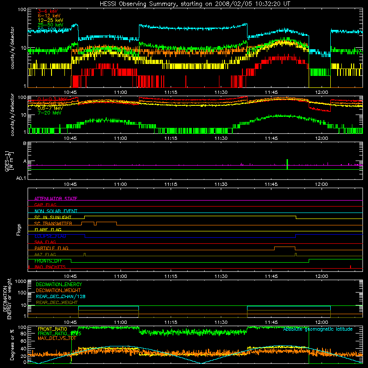The image size is (368, 368).
Task: Click 'counts/s/detector' axis title of MeV panel
Action: click(12, 115)
